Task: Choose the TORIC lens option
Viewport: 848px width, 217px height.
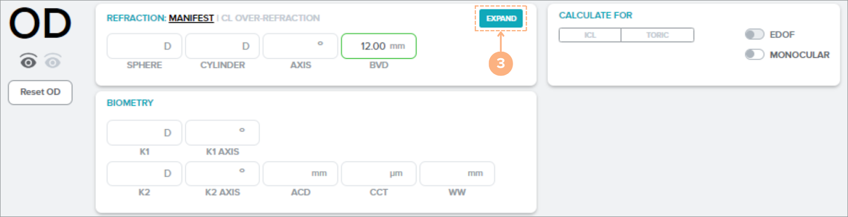Action: (x=657, y=35)
